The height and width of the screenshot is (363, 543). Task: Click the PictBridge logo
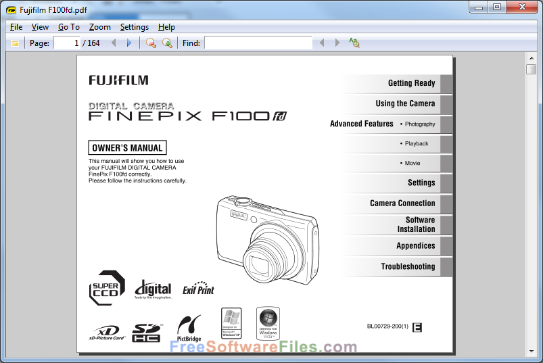point(189,328)
